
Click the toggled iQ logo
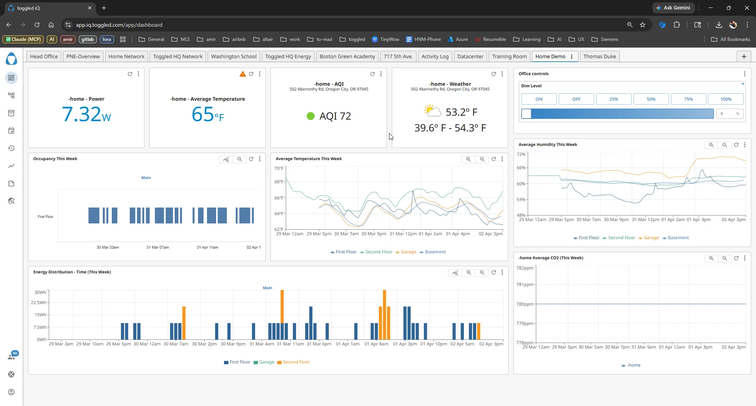point(11,59)
